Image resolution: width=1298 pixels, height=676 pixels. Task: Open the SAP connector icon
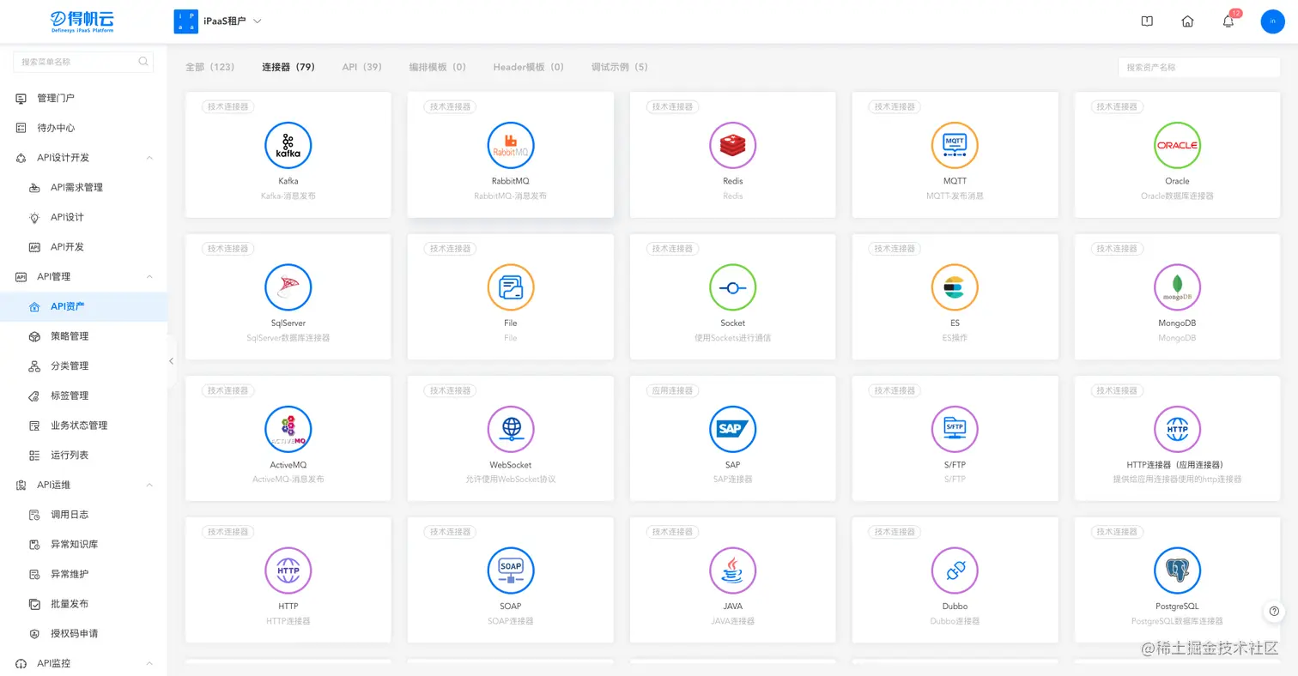732,429
